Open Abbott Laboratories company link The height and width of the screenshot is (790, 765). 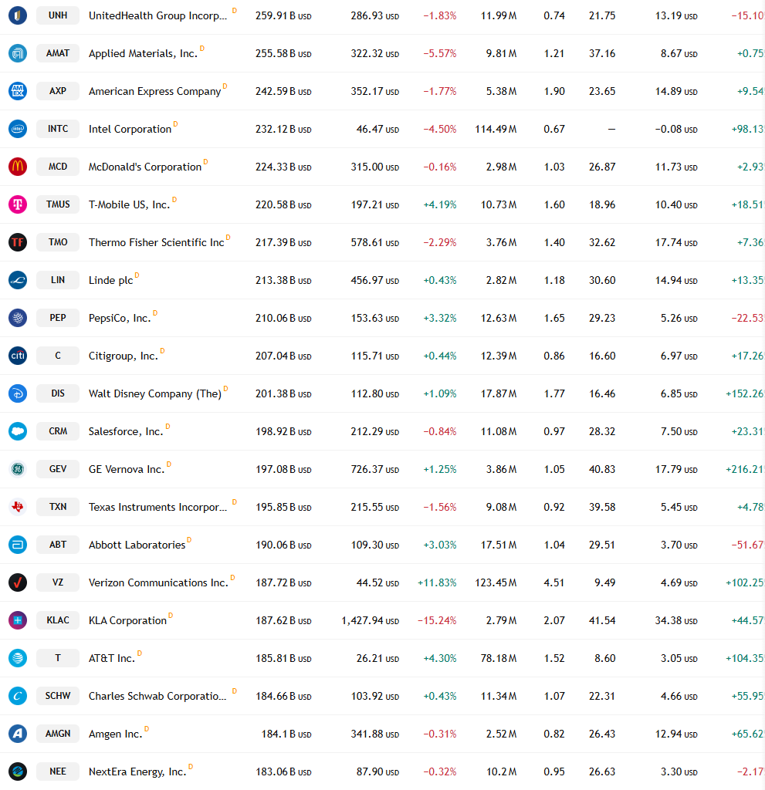[137, 545]
